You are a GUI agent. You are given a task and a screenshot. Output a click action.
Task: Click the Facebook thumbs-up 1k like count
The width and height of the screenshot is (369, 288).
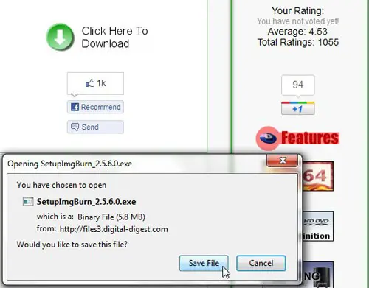[95, 83]
